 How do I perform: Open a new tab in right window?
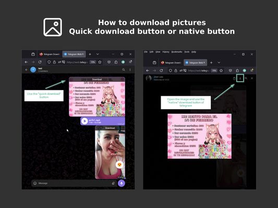[x=211, y=62]
